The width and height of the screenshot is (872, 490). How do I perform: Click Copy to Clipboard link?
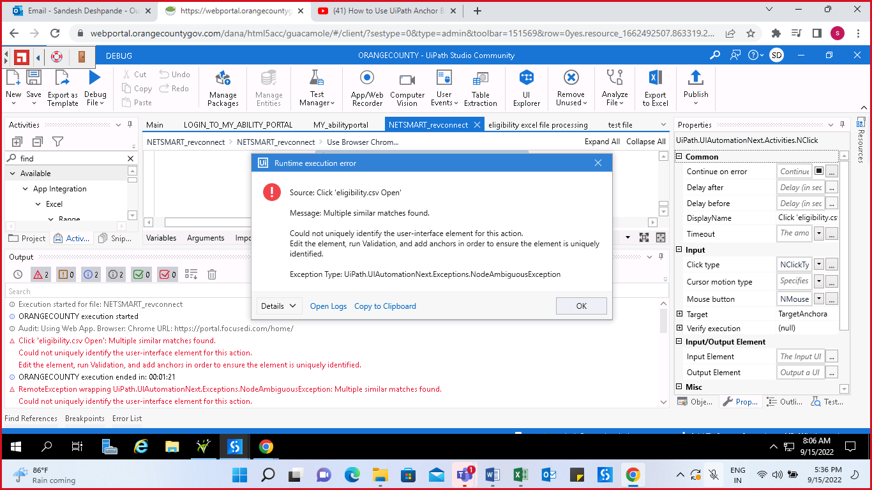385,306
